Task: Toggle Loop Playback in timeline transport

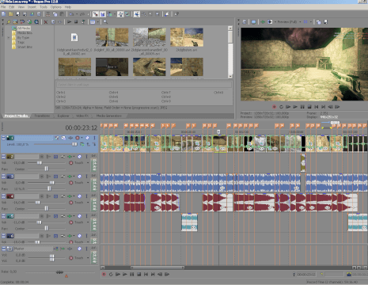Action: 111,275
